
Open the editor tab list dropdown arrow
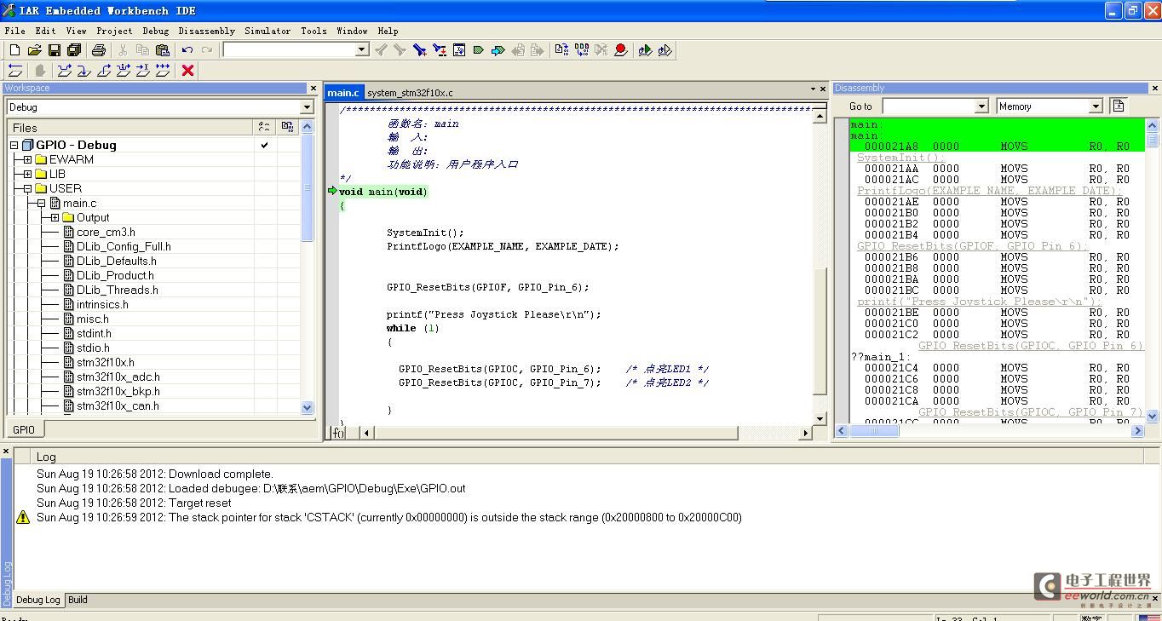point(813,89)
